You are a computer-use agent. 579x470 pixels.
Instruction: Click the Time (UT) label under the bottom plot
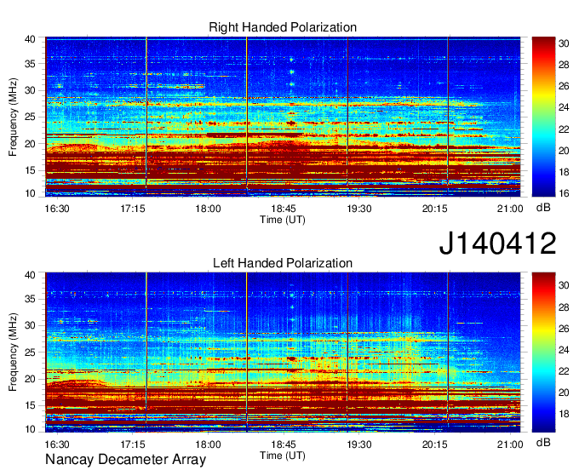click(283, 456)
